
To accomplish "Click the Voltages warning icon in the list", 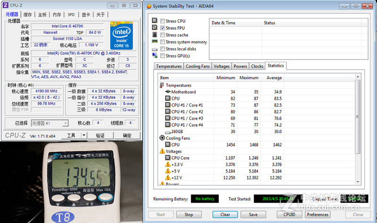I will 162,151.
